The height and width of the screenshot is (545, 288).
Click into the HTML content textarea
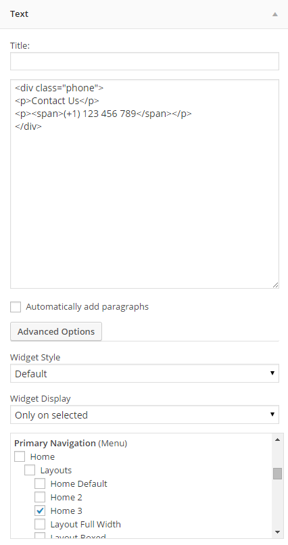click(145, 184)
